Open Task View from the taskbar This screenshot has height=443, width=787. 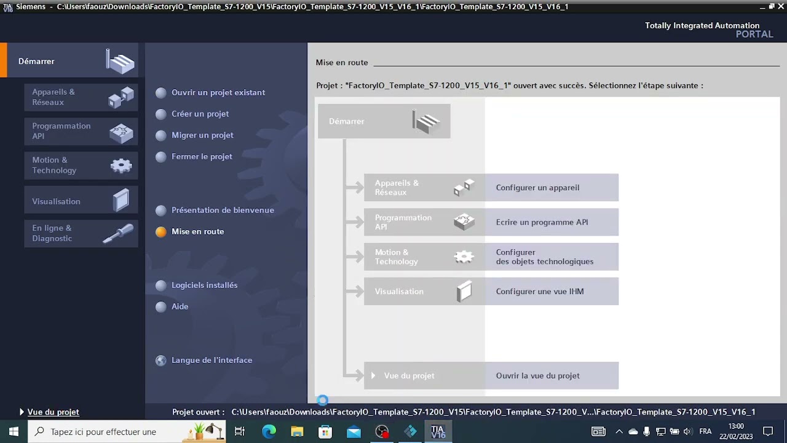point(240,431)
